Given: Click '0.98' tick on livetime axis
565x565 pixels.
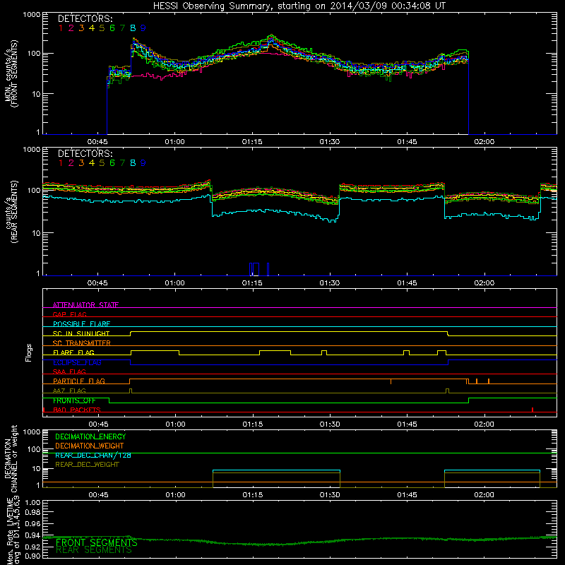Looking at the screenshot, I should pyautogui.click(x=32, y=512).
